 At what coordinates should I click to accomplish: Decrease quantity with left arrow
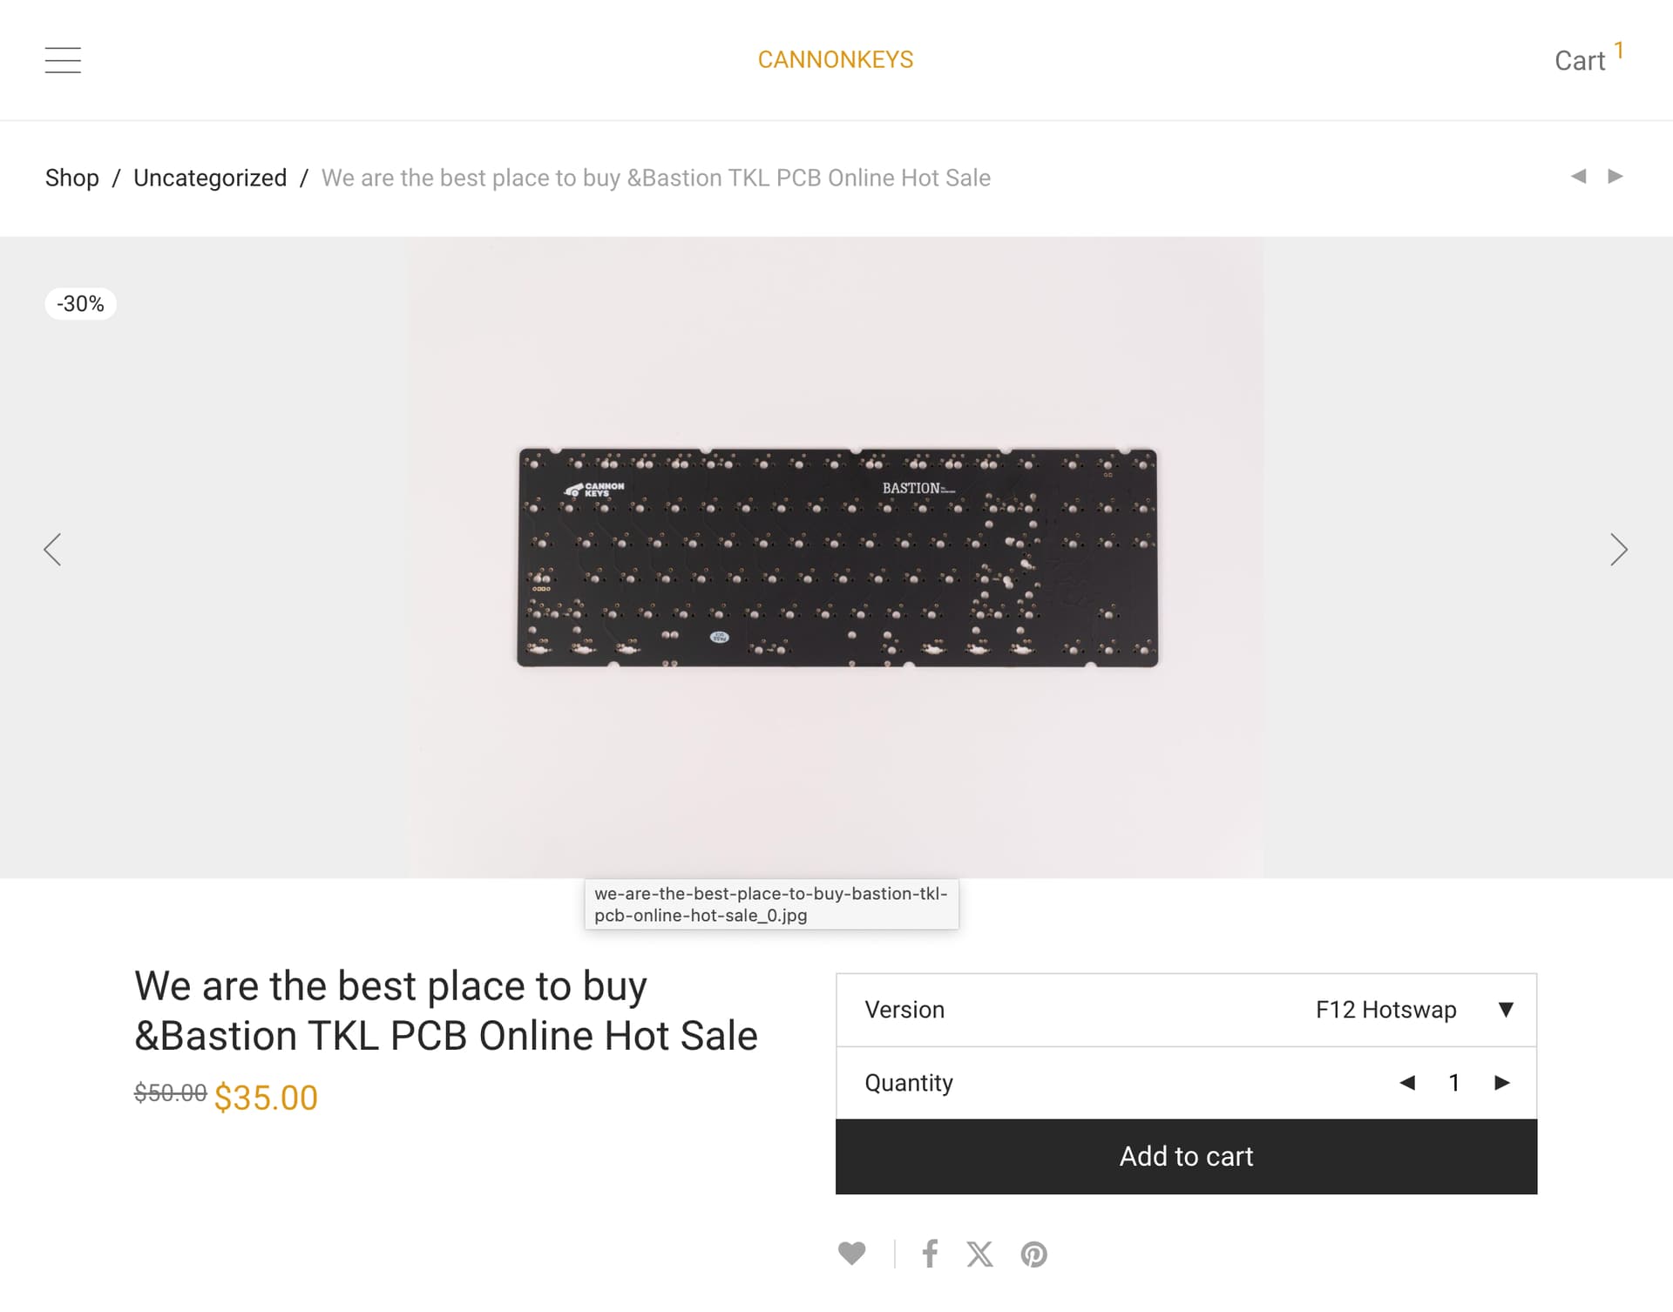click(1407, 1083)
